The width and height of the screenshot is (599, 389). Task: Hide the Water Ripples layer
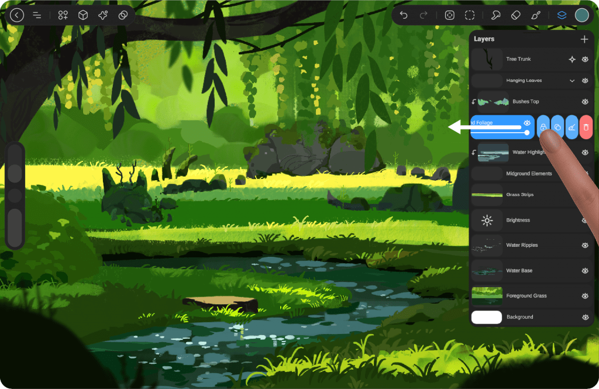tap(585, 246)
